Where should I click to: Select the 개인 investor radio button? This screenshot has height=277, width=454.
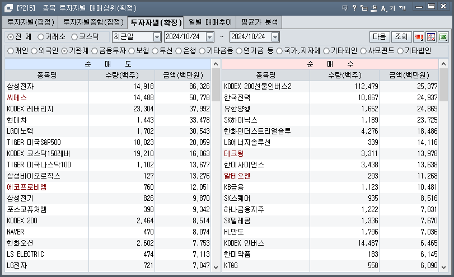click(x=11, y=51)
